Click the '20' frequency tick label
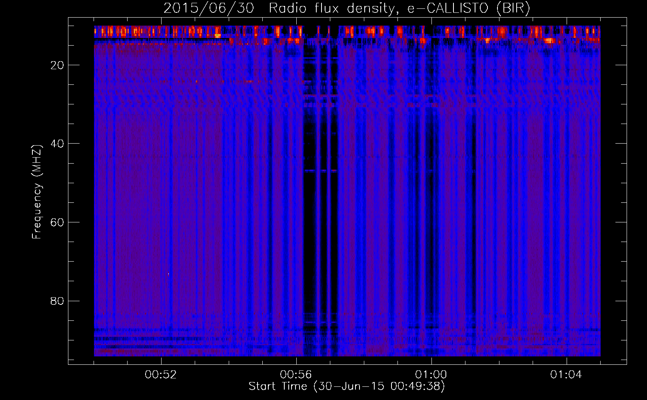The width and height of the screenshot is (647, 400). click(57, 65)
